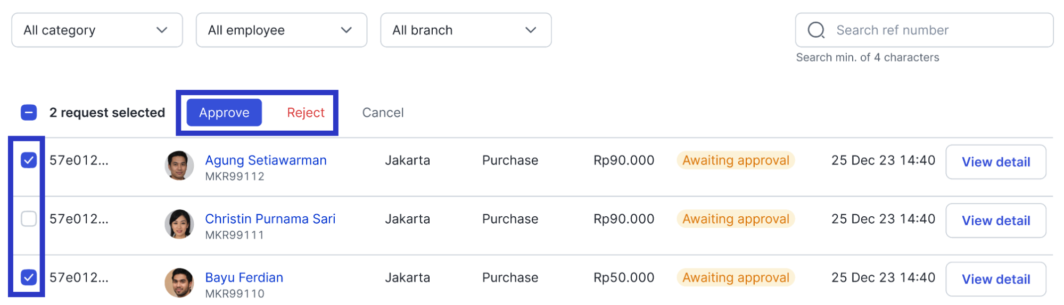The image size is (1064, 305).
Task: Toggle the select-all requests checkbox
Action: pyautogui.click(x=29, y=113)
